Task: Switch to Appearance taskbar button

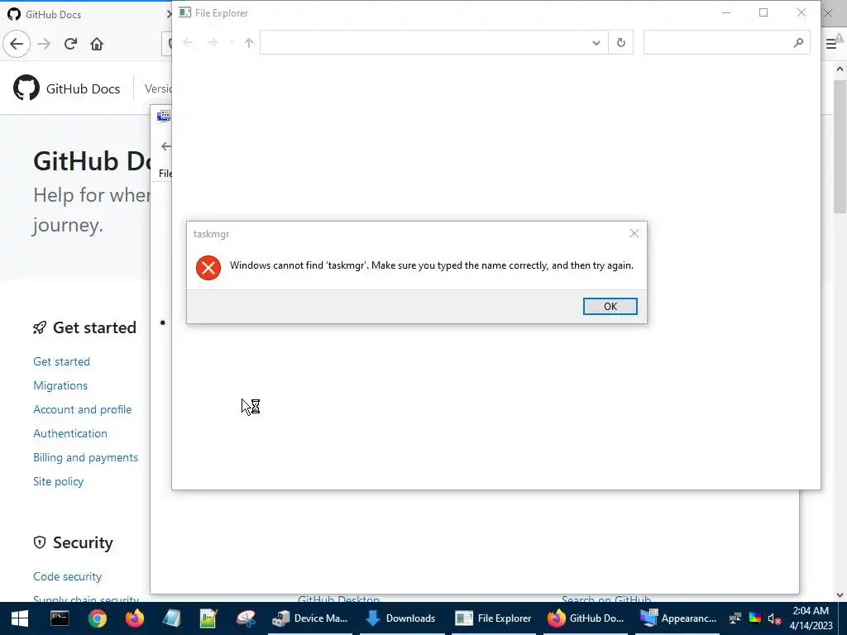Action: pyautogui.click(x=678, y=618)
